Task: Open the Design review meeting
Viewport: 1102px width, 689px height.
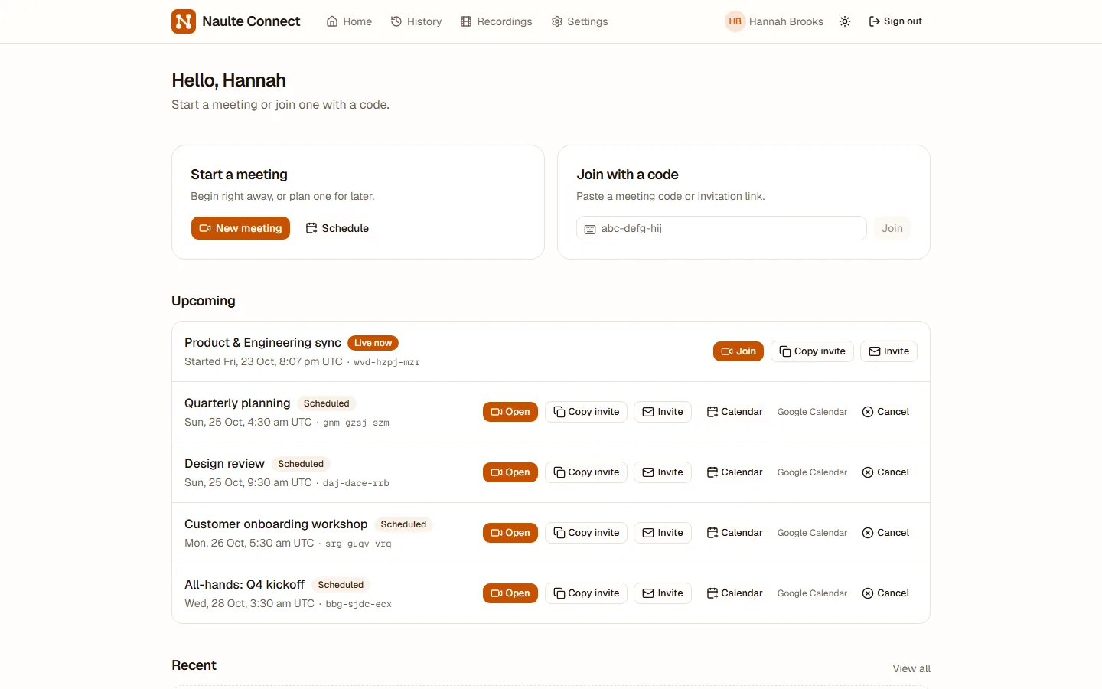Action: pos(510,472)
